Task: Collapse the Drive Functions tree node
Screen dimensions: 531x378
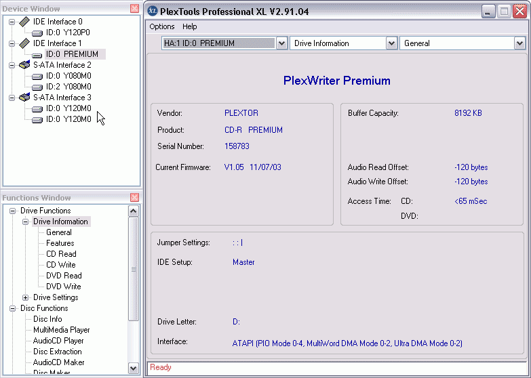Action: tap(12, 211)
